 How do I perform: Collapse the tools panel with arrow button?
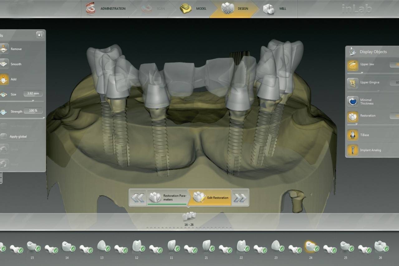point(40,35)
